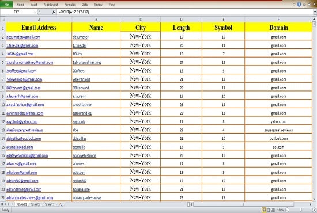Click the abigailhu@outlook.com email link

click(x=24, y=139)
